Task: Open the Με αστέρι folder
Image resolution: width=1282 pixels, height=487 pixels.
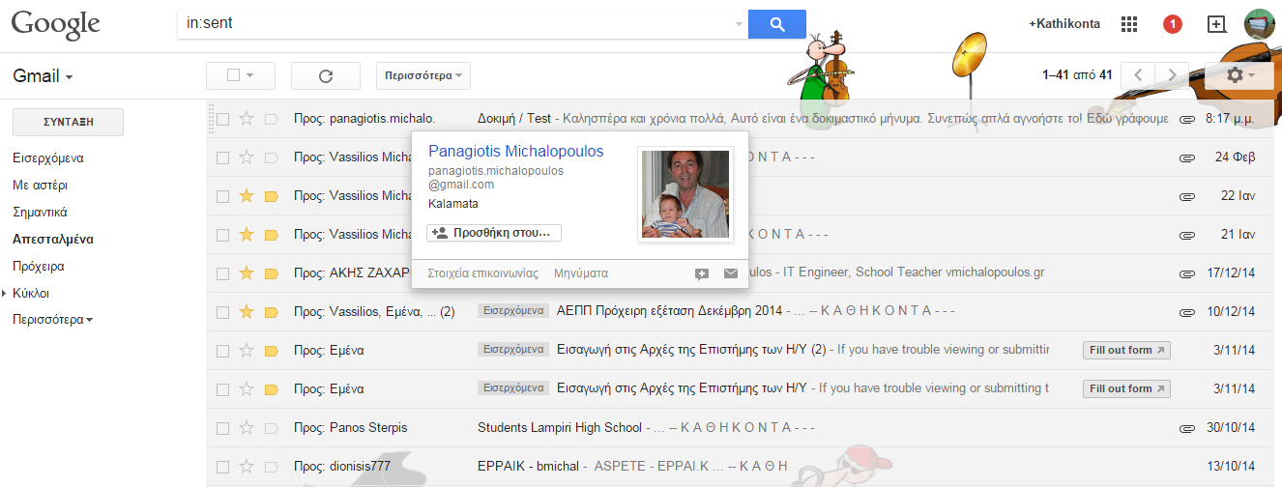Action: 40,185
